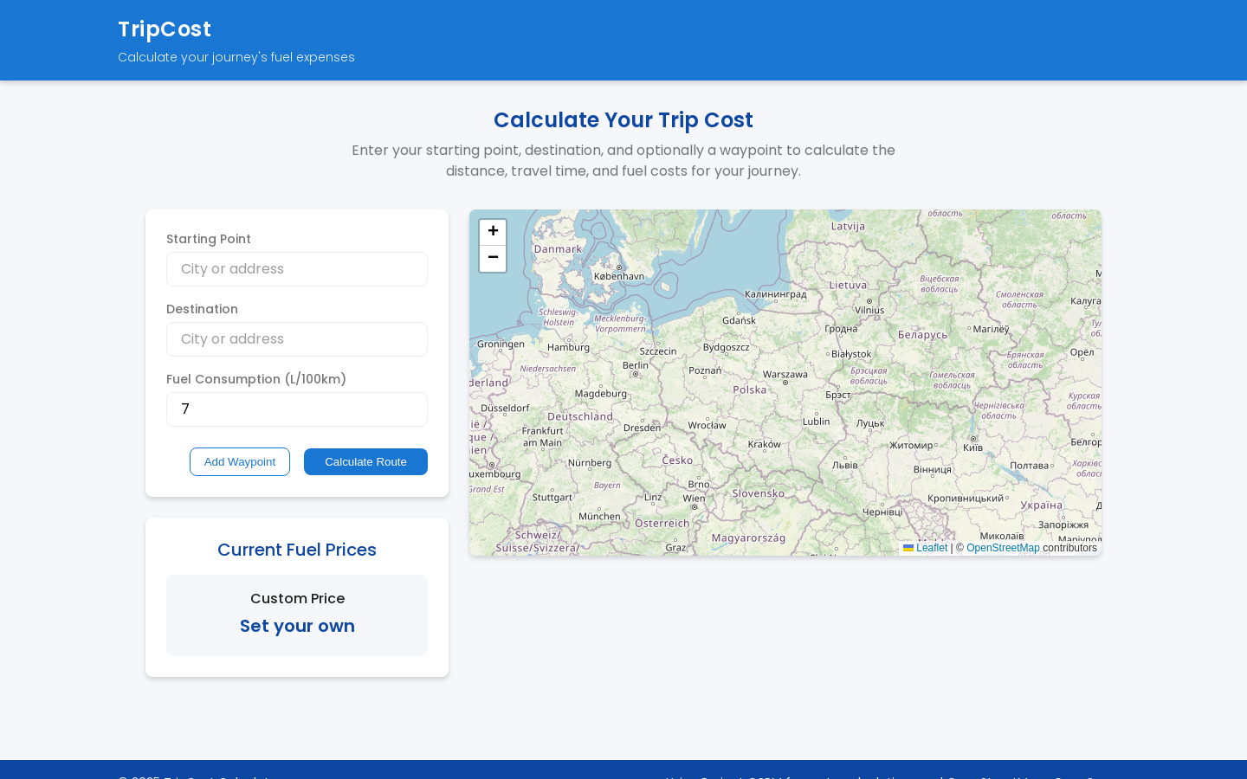This screenshot has width=1247, height=779.
Task: Click the Калининград label on the map
Action: point(775,294)
